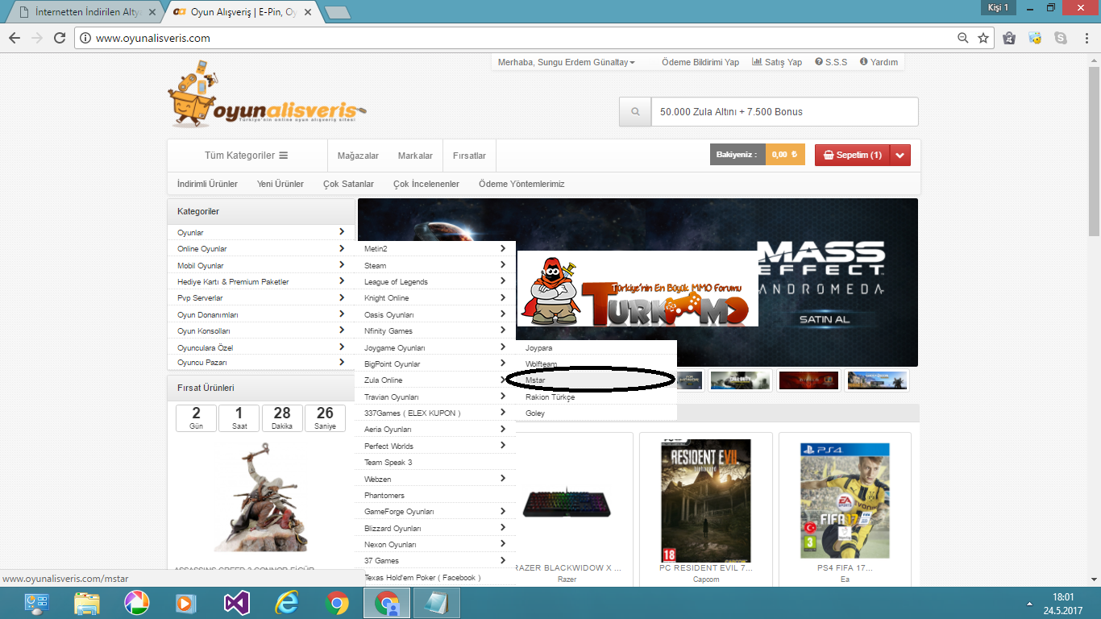Expand the Oyunlar category

pyautogui.click(x=261, y=232)
